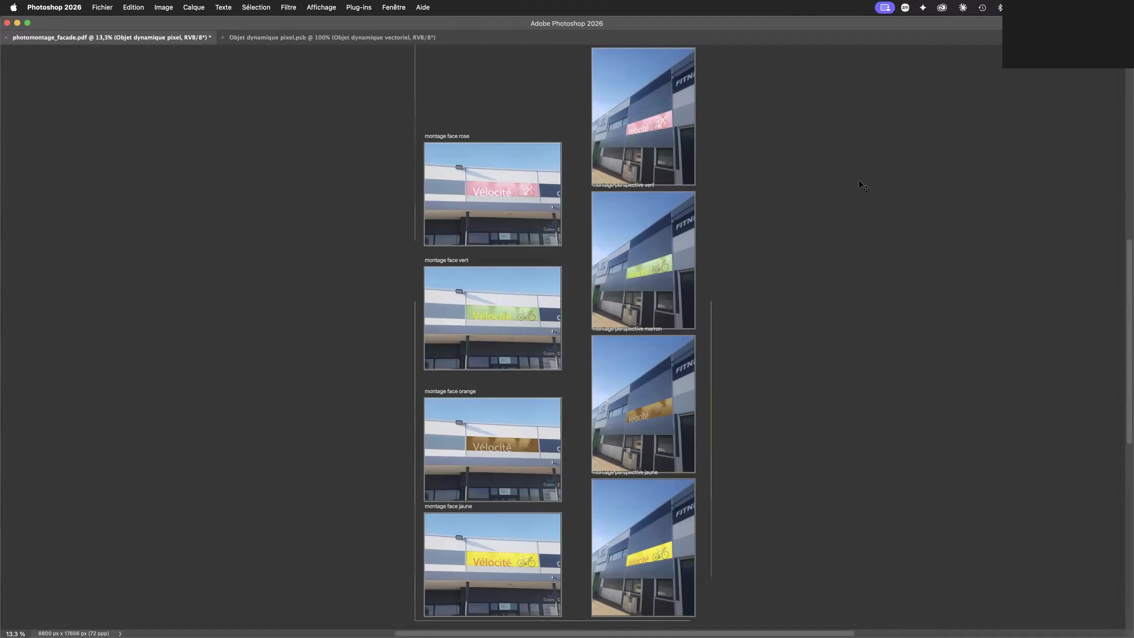This screenshot has height=638, width=1134.
Task: Click the purple screen sharing menu bar icon
Action: (884, 8)
